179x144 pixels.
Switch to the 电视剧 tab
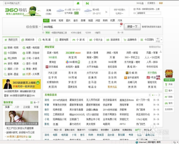click(45, 40)
